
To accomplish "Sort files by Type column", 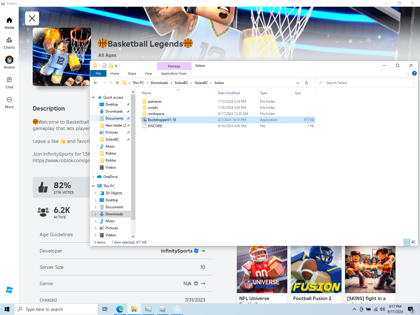I will coord(275,93).
